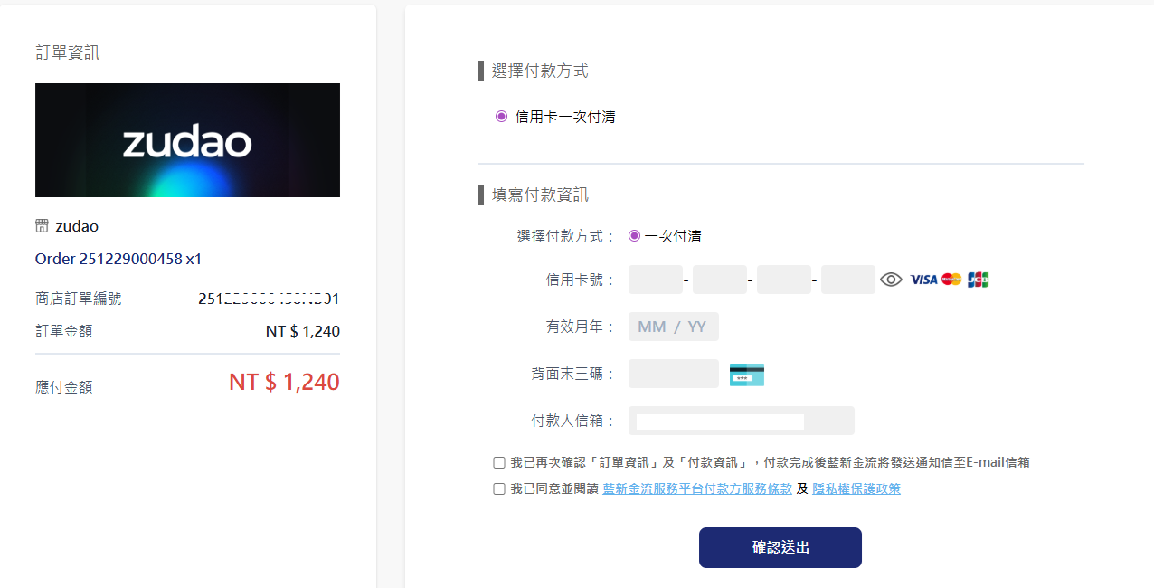Screen dimensions: 1154x588
Task: Open the 隱私權保護政策 link
Action: 856,489
